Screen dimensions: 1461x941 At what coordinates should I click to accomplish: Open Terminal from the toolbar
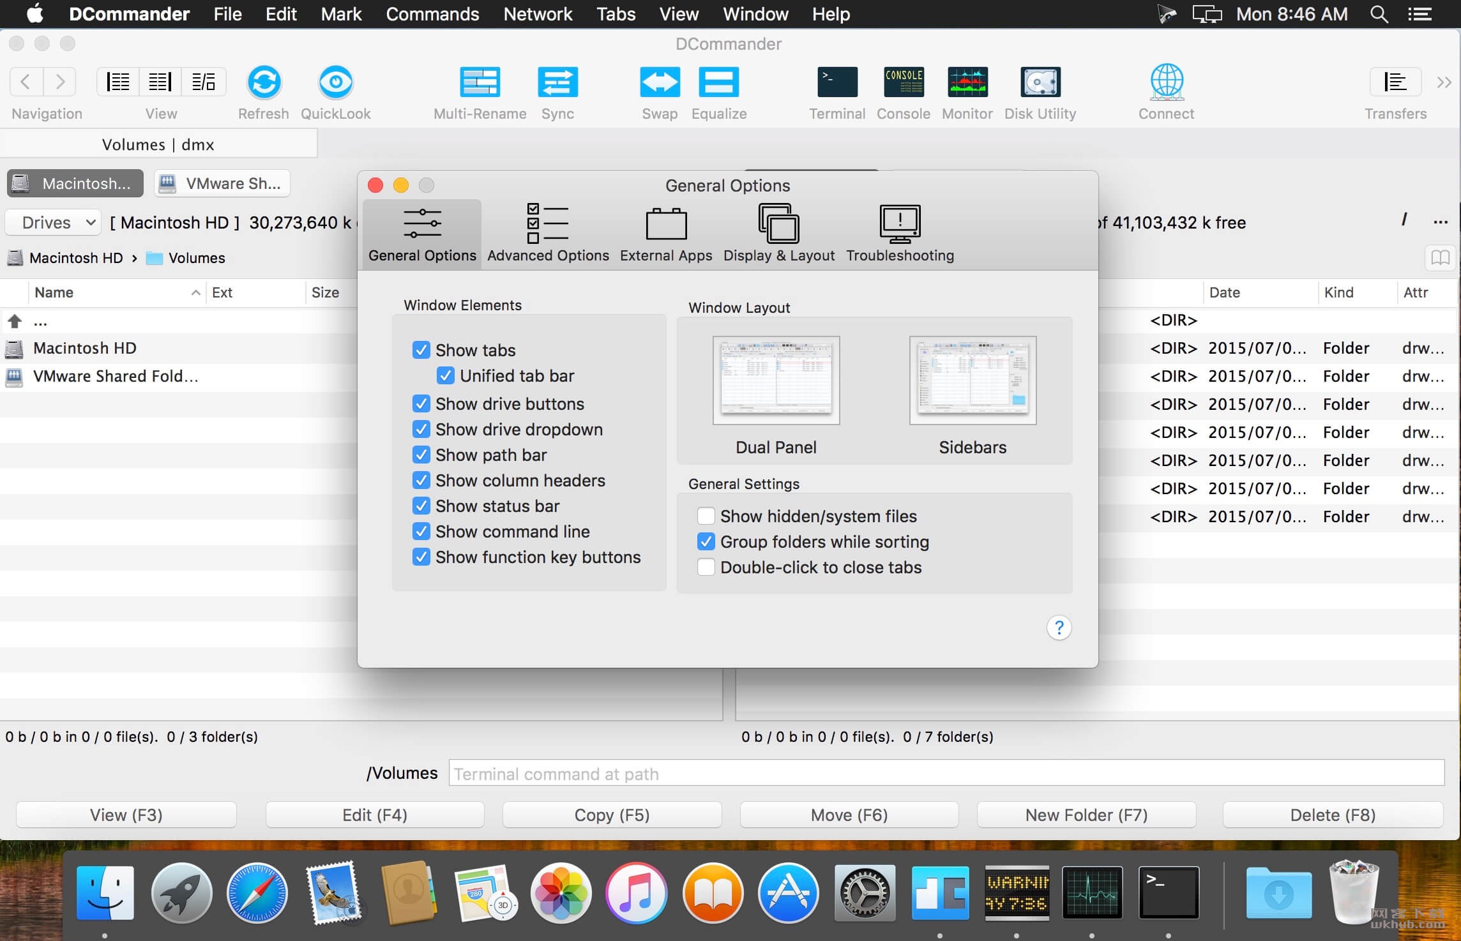(837, 82)
